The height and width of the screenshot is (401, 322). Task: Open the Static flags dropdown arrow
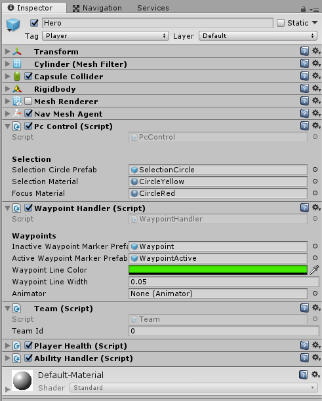[x=315, y=23]
